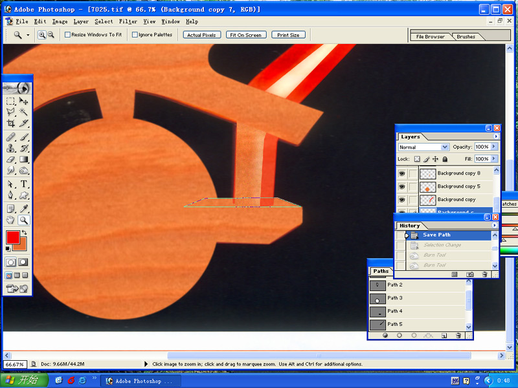Select the Zoom tool in toolbox
Image resolution: width=518 pixels, height=388 pixels.
tap(23, 220)
